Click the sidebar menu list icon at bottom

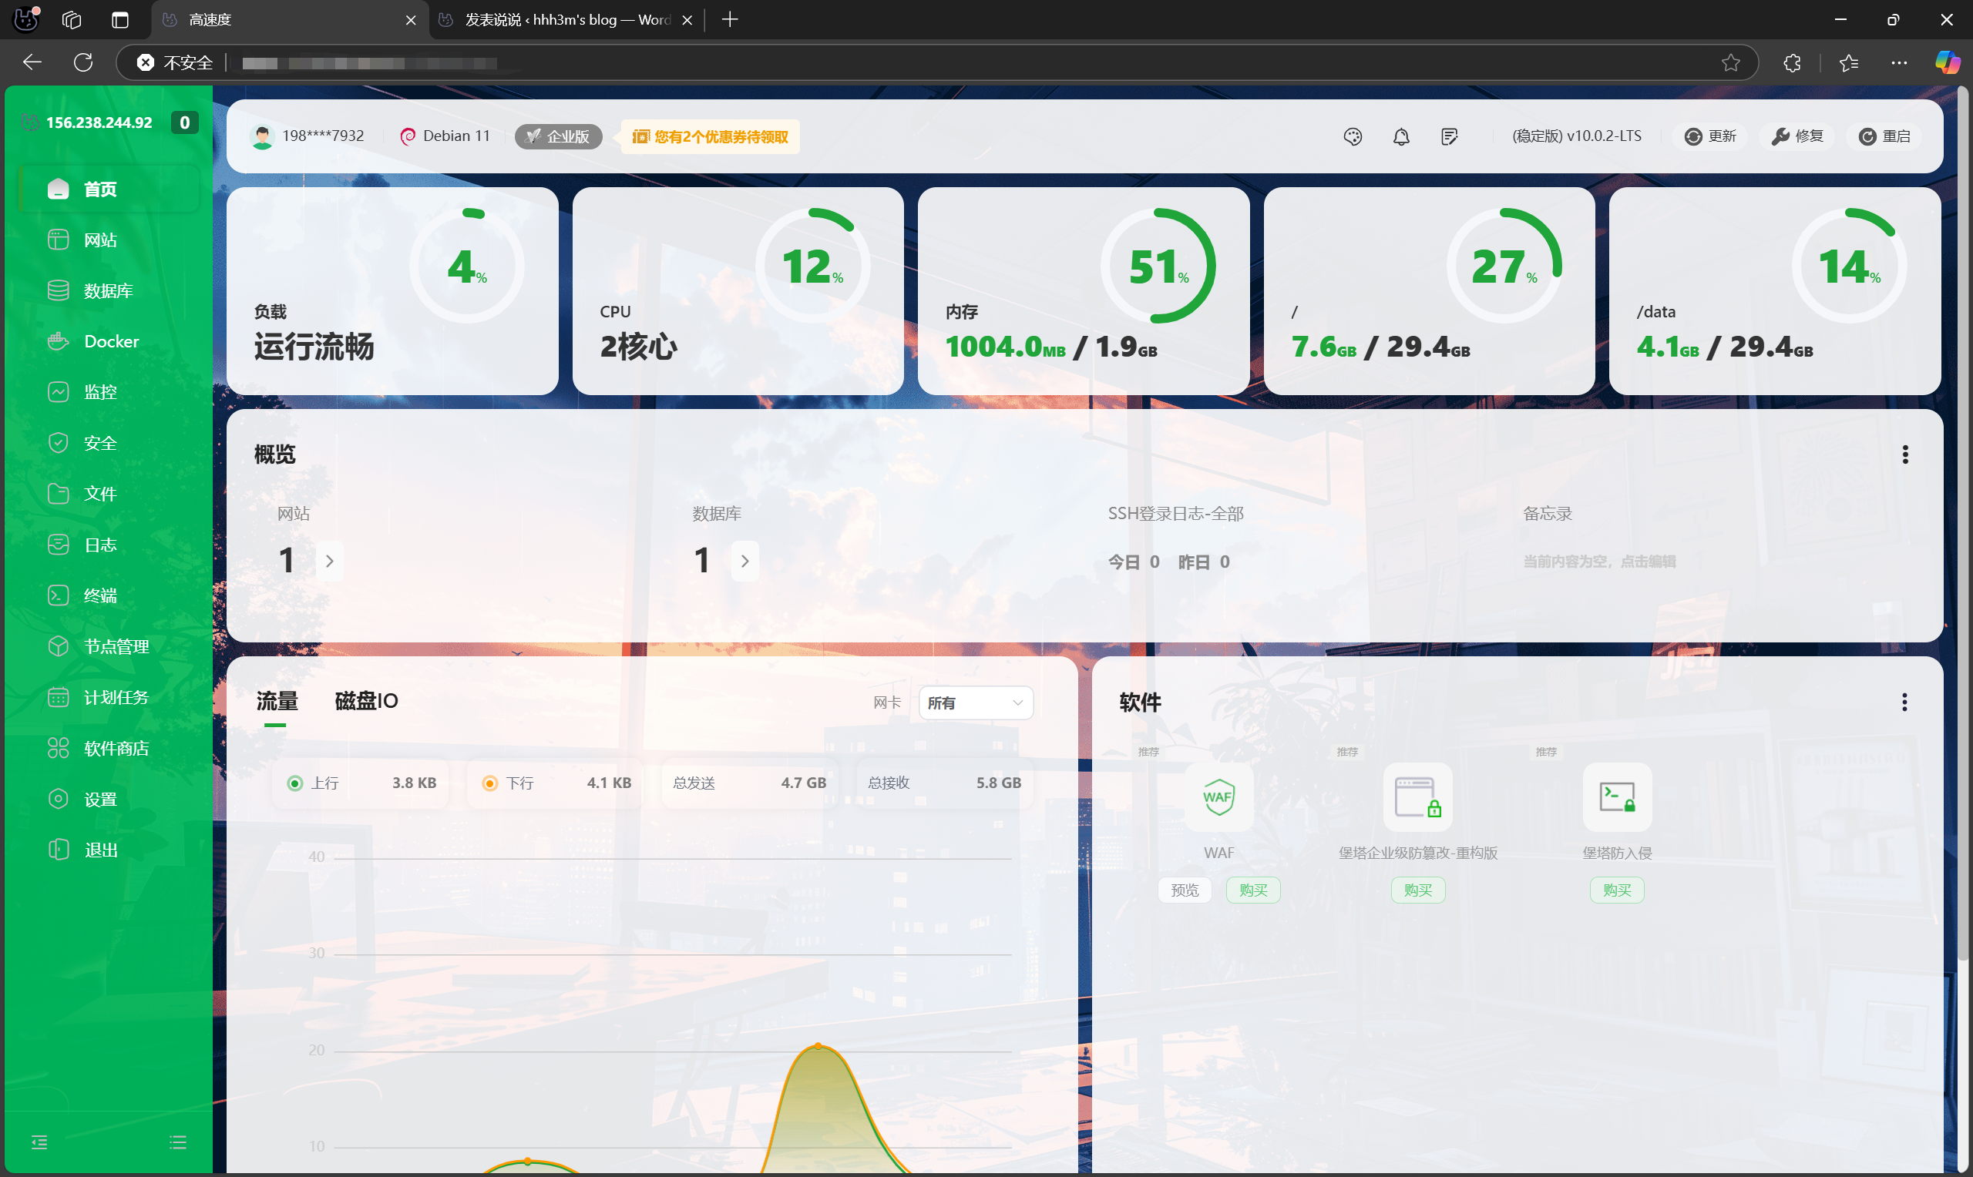(178, 1142)
